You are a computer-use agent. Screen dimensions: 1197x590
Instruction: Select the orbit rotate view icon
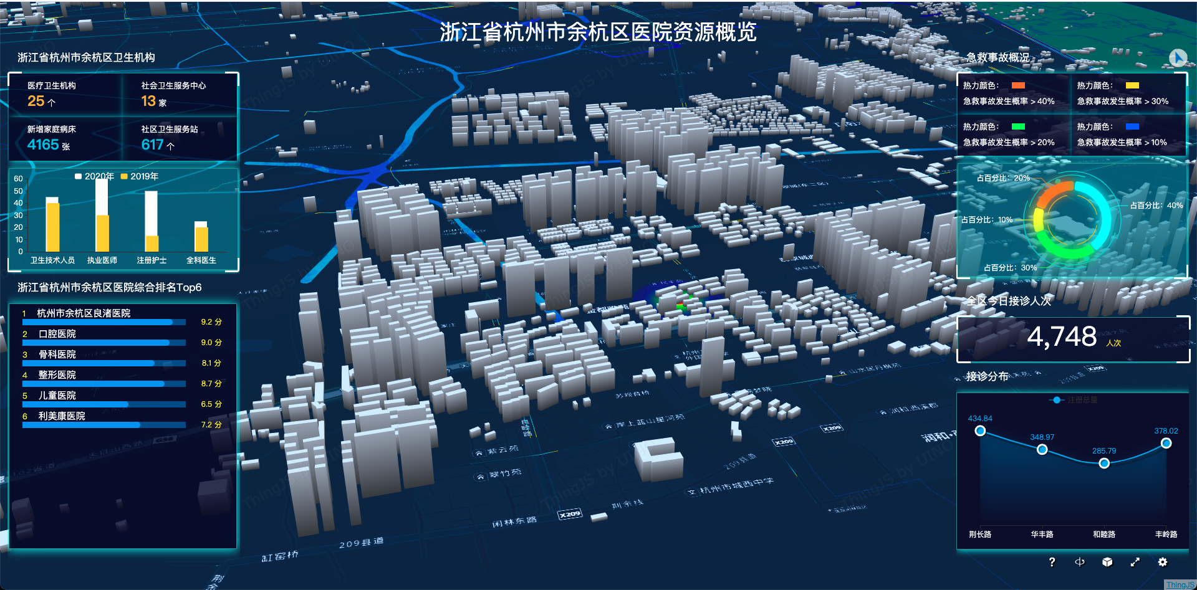[1079, 562]
